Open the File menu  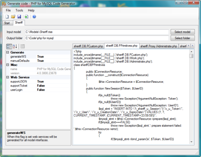[8, 10]
